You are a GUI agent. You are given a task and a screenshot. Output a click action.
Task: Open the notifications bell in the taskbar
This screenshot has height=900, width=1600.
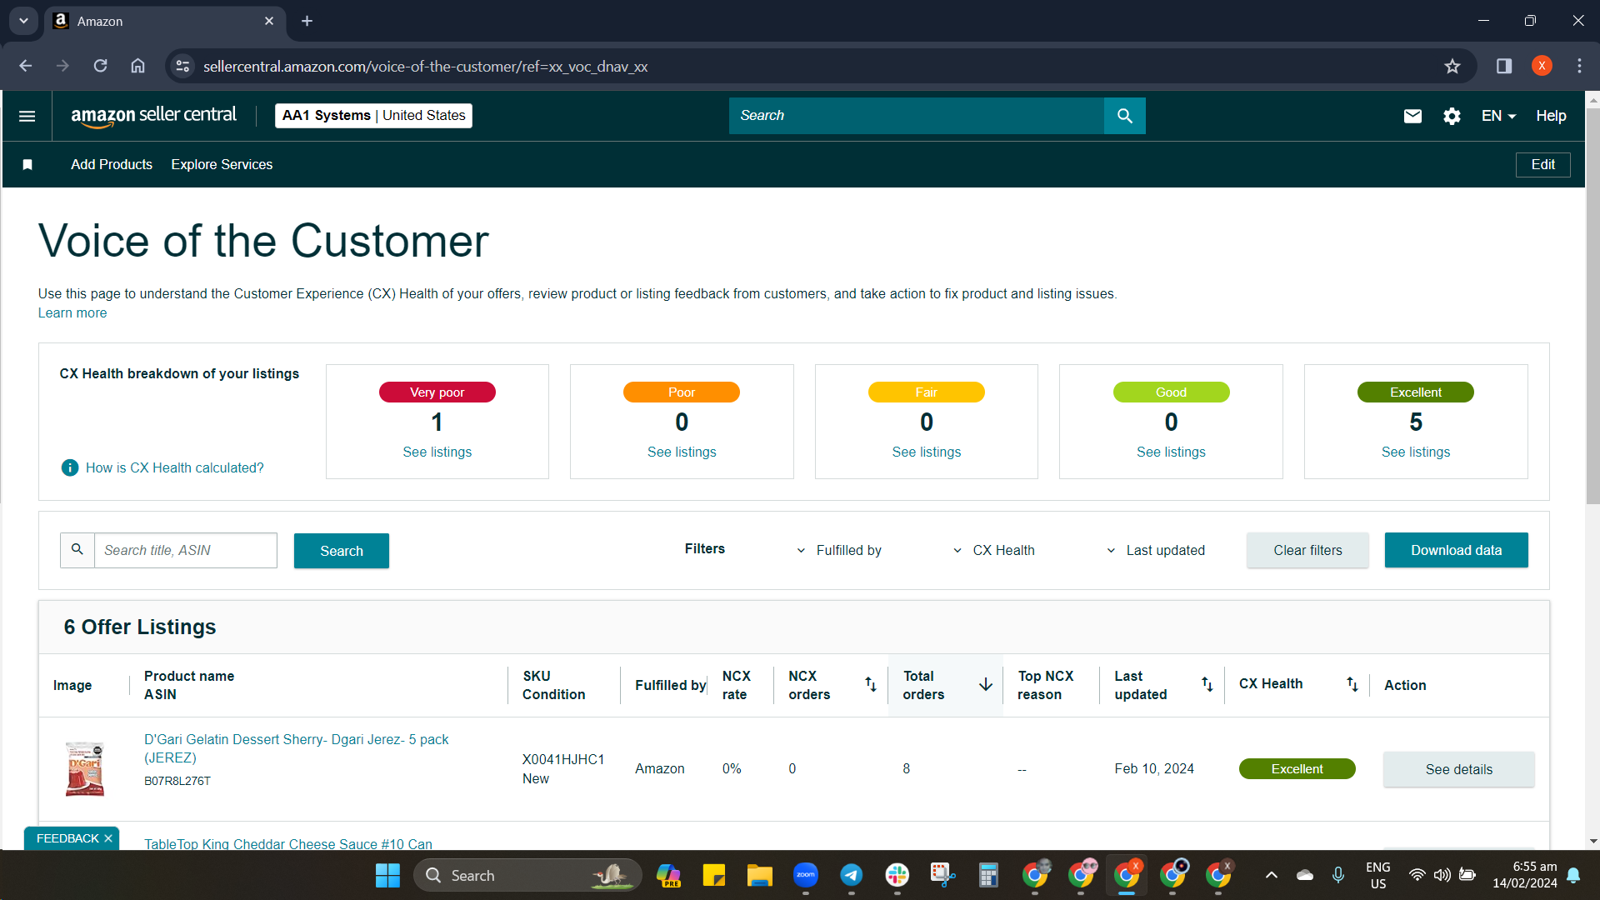click(1573, 875)
